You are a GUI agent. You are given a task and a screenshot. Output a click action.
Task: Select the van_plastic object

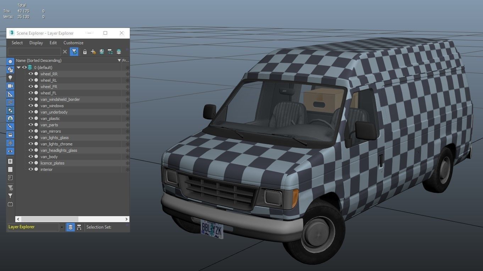point(50,119)
